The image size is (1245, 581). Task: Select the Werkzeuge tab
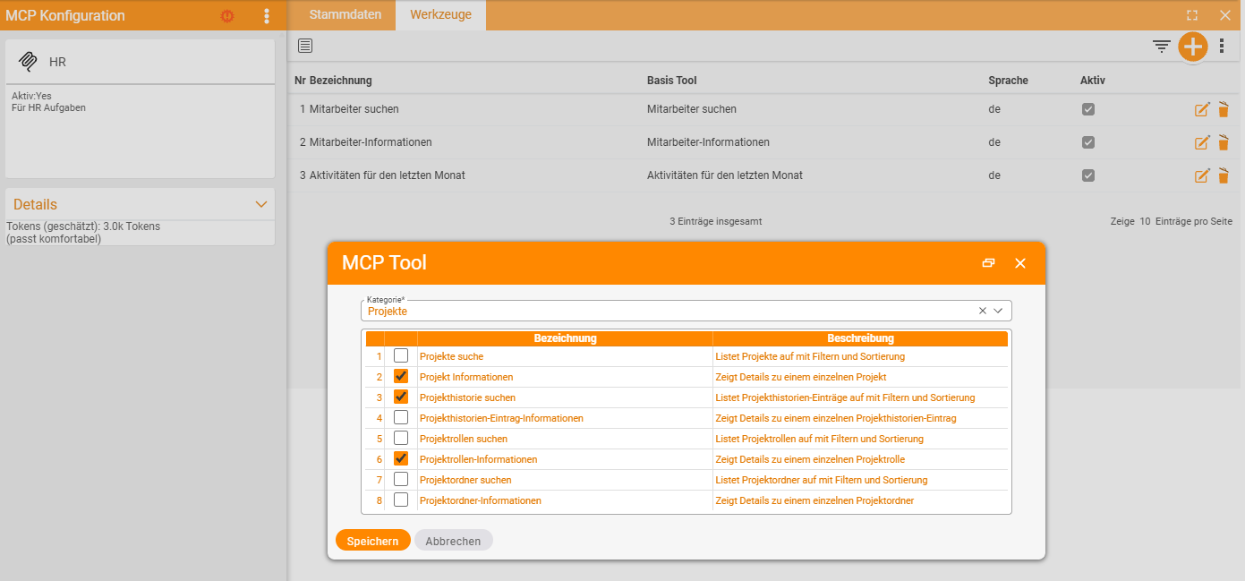[x=440, y=15]
